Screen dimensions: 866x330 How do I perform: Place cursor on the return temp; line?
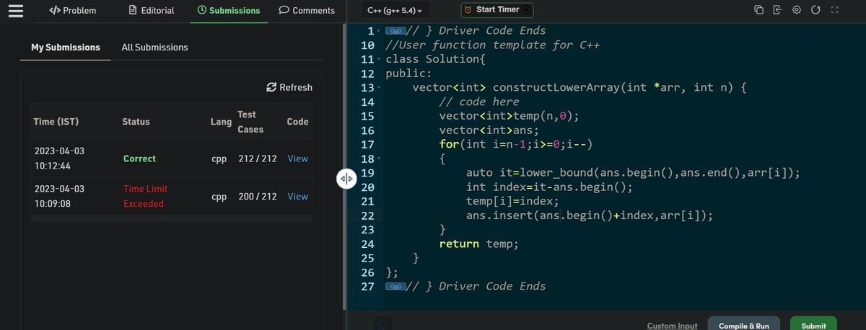click(479, 244)
